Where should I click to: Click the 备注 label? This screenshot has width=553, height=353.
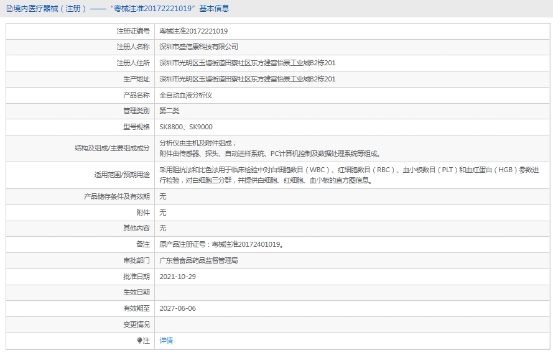[x=143, y=244]
